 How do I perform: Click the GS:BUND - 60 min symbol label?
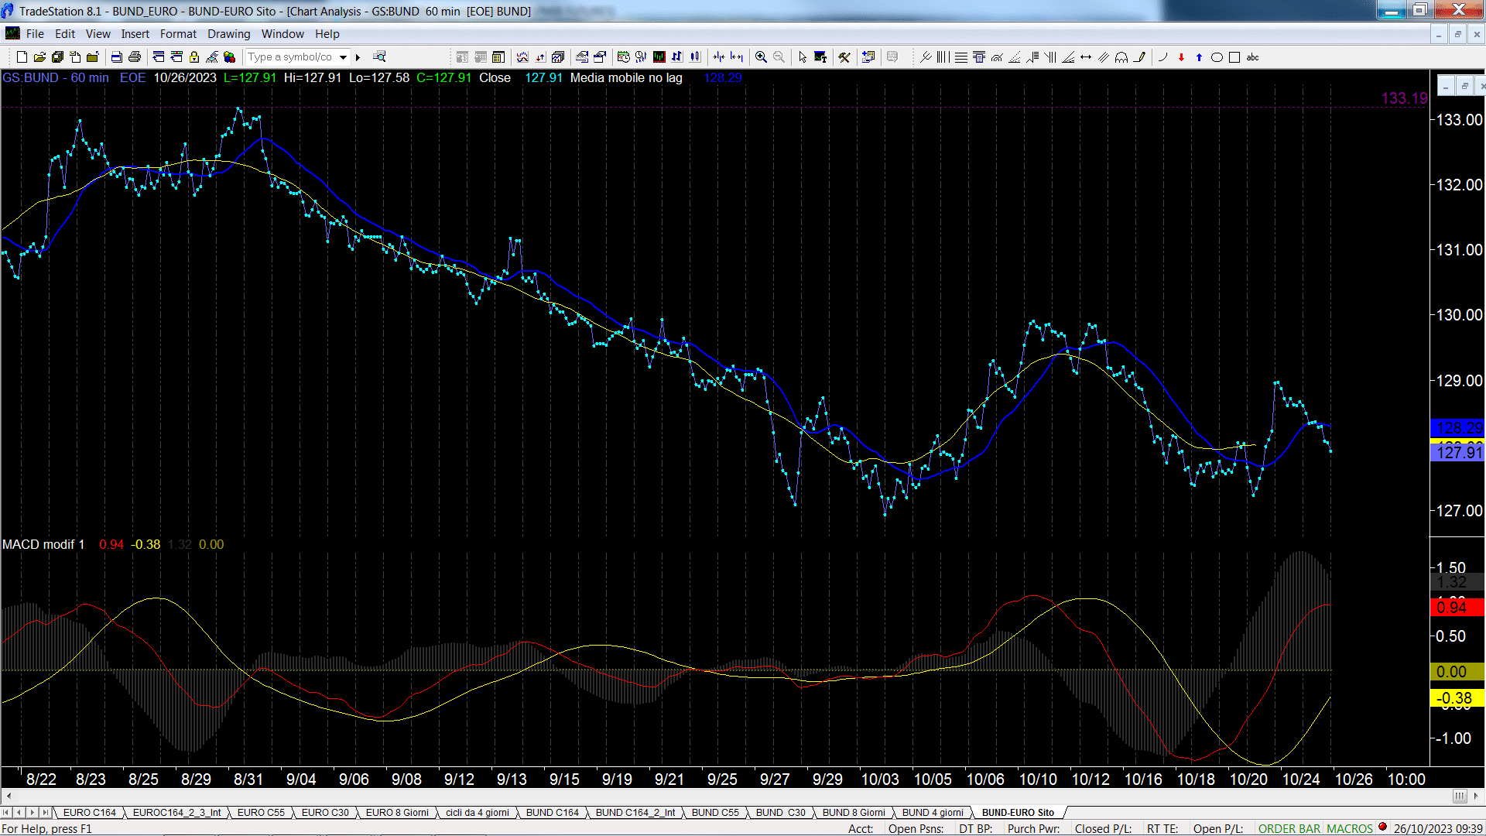point(56,77)
